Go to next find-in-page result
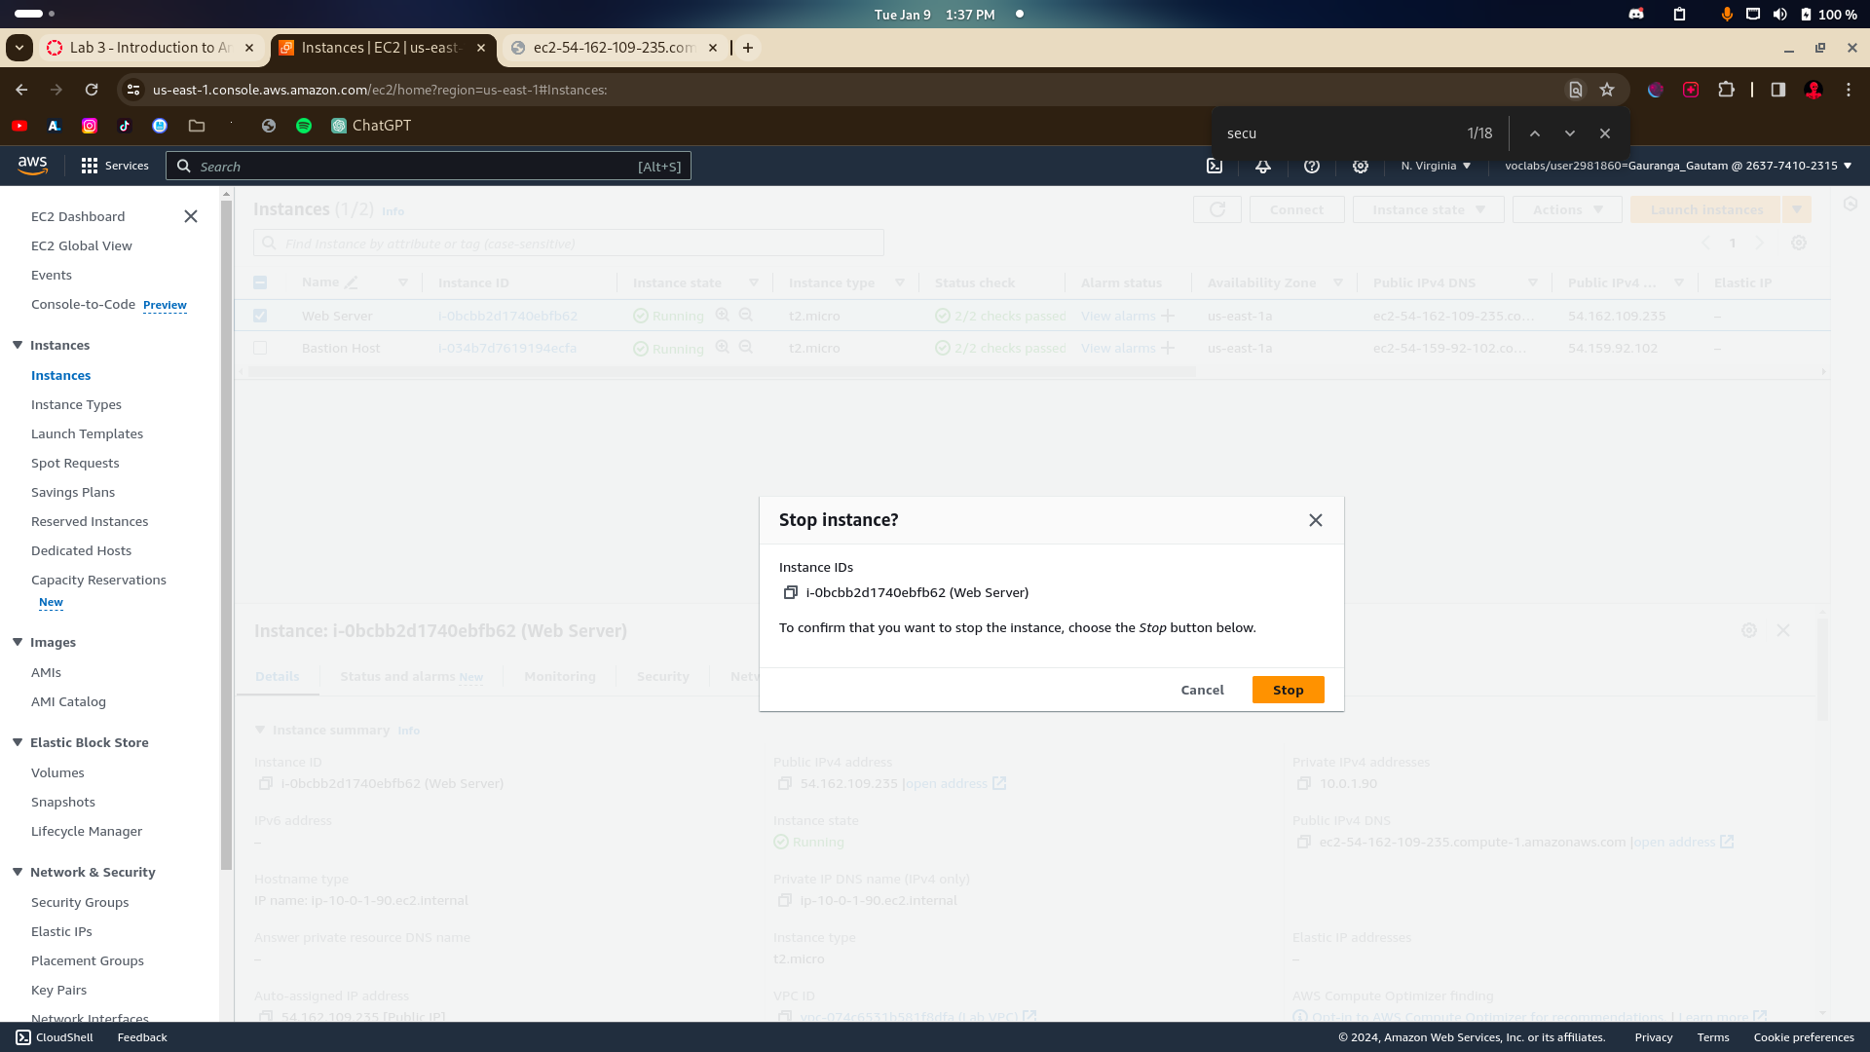The height and width of the screenshot is (1052, 1870). point(1569,133)
